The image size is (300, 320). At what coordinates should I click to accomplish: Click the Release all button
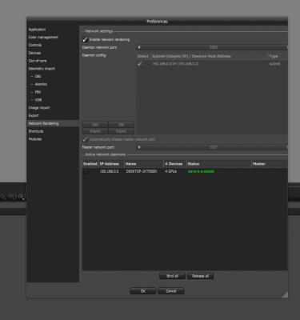[200, 276]
